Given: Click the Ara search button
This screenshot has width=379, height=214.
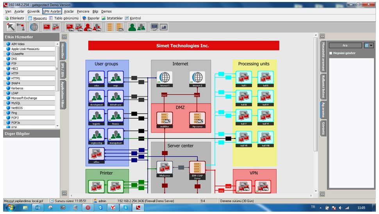Looking at the screenshot, I should click(345, 45).
